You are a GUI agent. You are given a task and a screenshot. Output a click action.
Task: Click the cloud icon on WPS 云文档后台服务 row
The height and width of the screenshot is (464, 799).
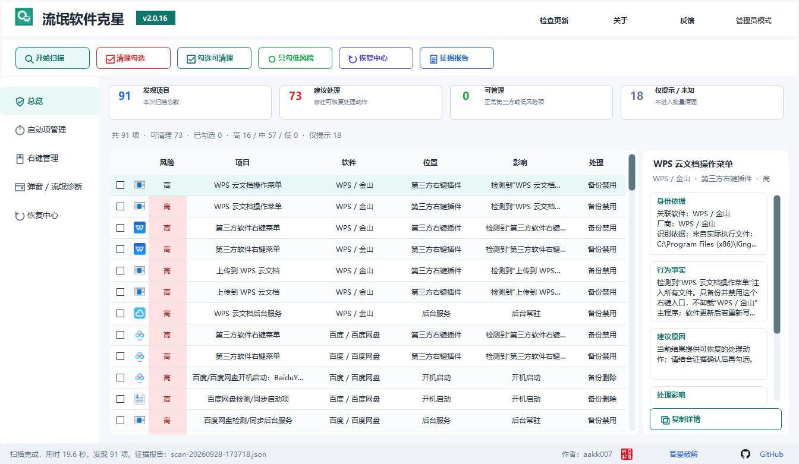pyautogui.click(x=140, y=313)
